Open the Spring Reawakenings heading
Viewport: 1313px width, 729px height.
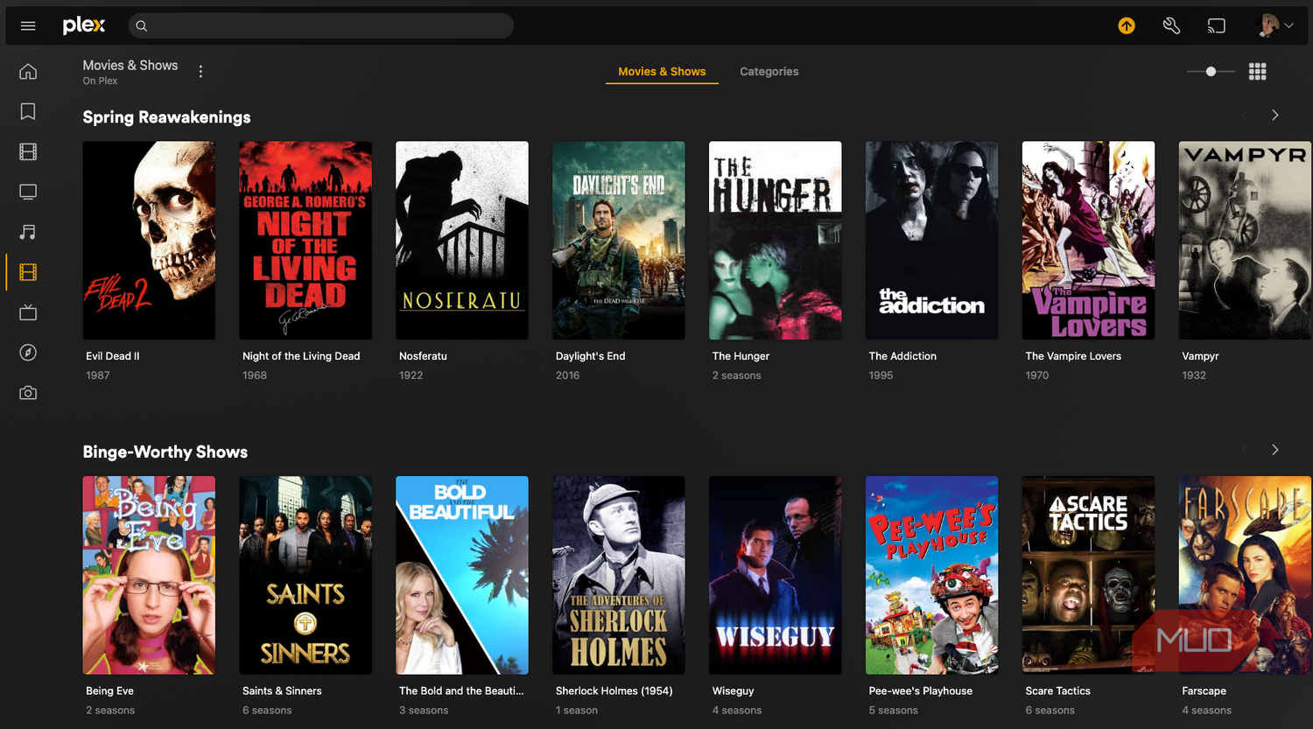coord(166,117)
